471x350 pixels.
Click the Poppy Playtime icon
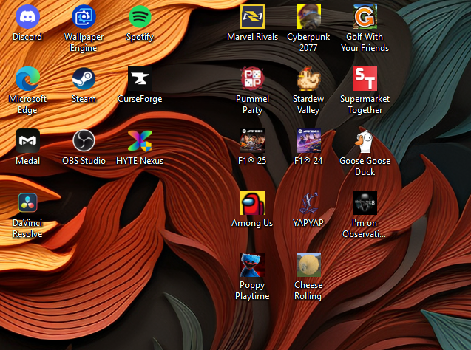coord(252,265)
